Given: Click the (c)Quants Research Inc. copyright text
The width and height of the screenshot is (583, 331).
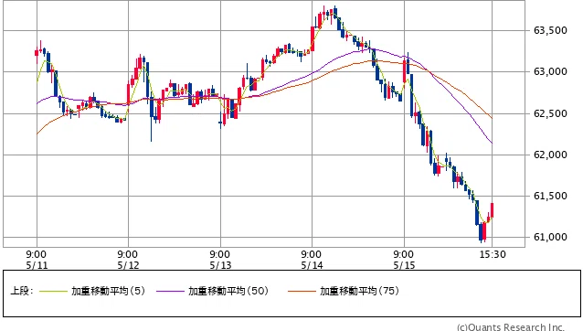Looking at the screenshot, I should [x=511, y=327].
